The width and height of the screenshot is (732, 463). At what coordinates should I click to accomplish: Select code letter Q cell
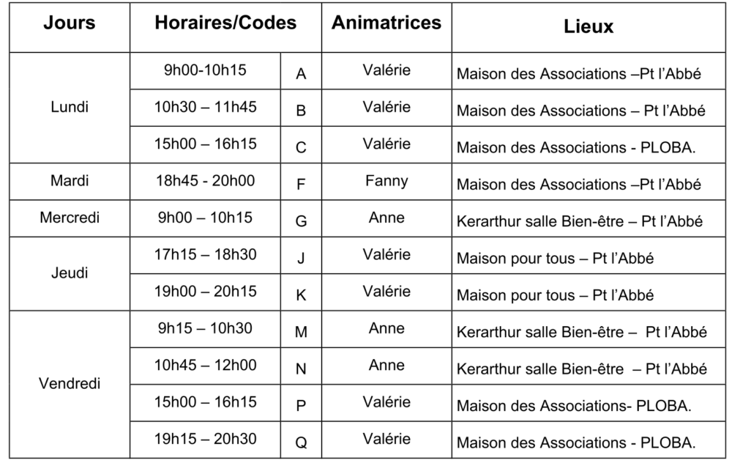coord(301,440)
